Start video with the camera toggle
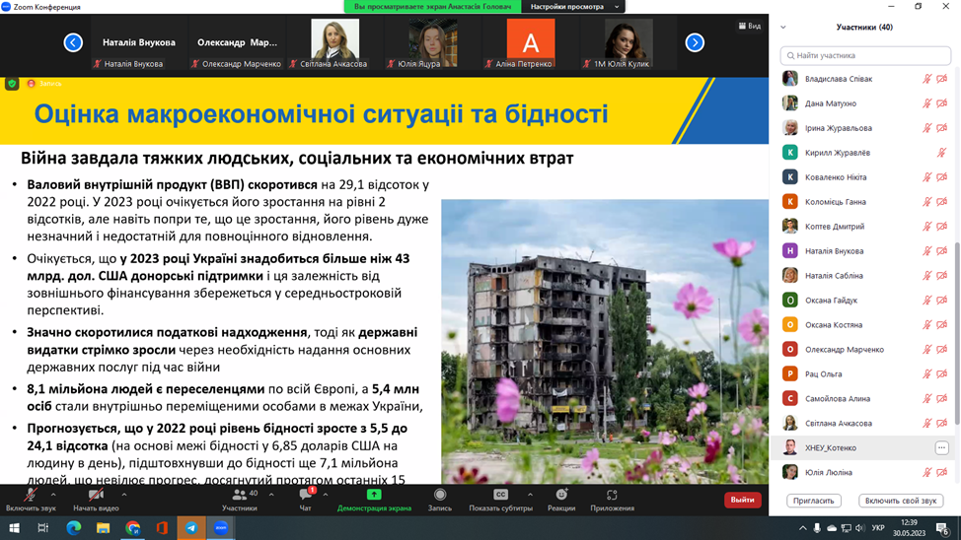The width and height of the screenshot is (961, 540). pos(96,496)
